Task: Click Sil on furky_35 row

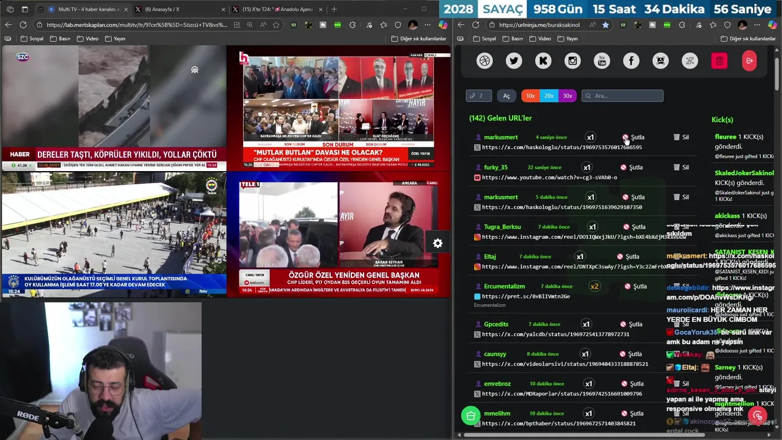Action: click(x=681, y=167)
